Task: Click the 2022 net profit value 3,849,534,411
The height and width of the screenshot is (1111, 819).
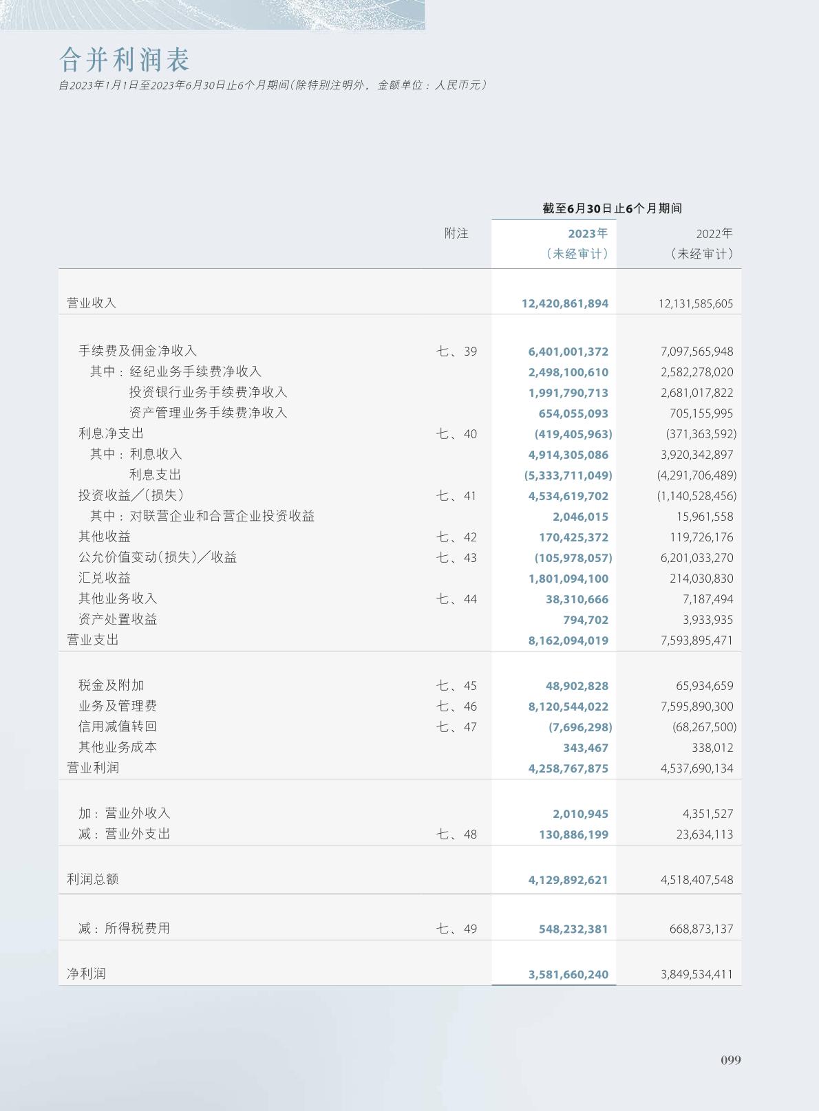Action: 696,975
